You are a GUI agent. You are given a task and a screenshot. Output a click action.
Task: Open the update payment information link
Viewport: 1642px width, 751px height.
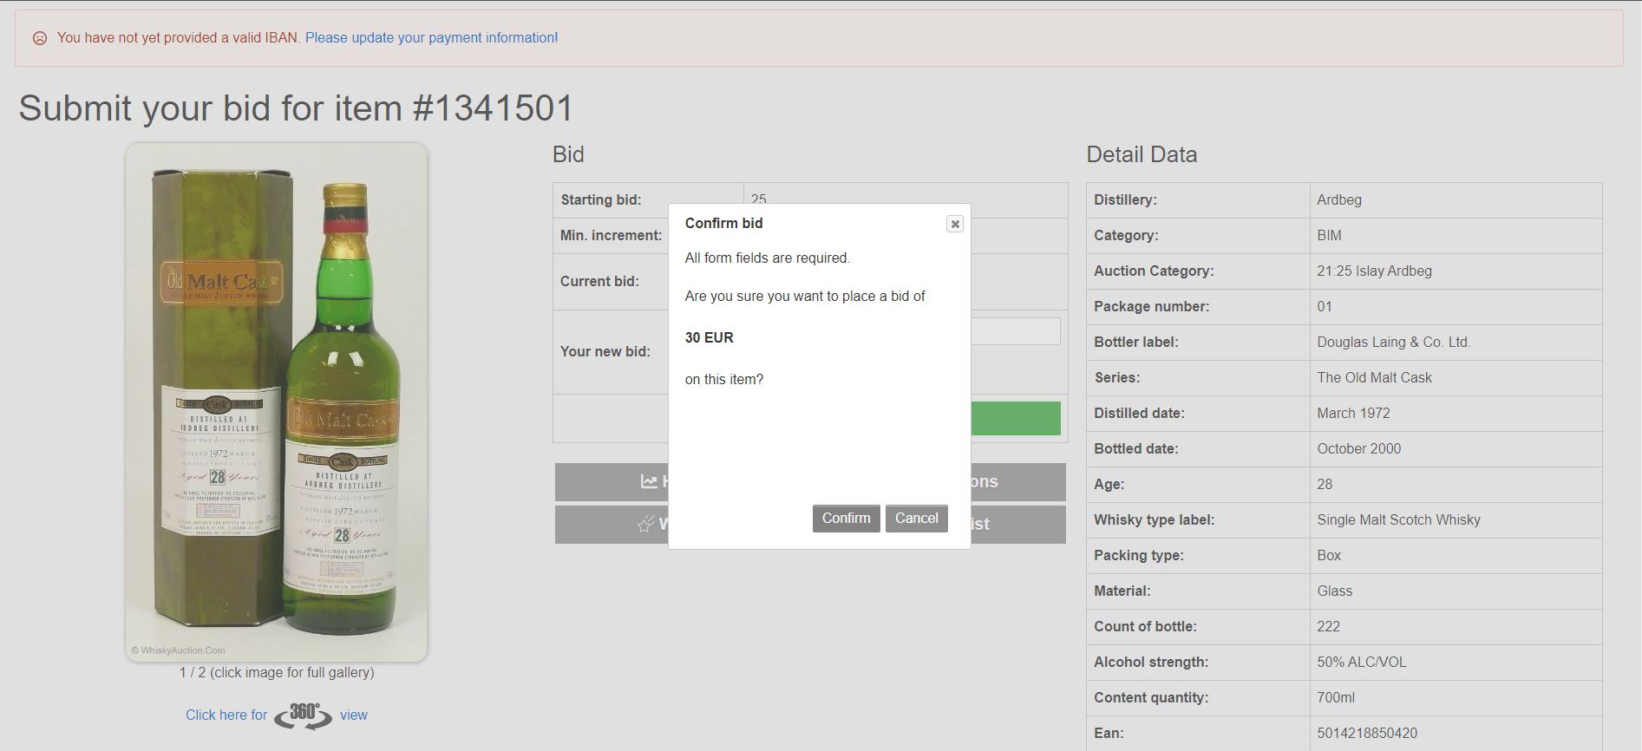point(431,38)
